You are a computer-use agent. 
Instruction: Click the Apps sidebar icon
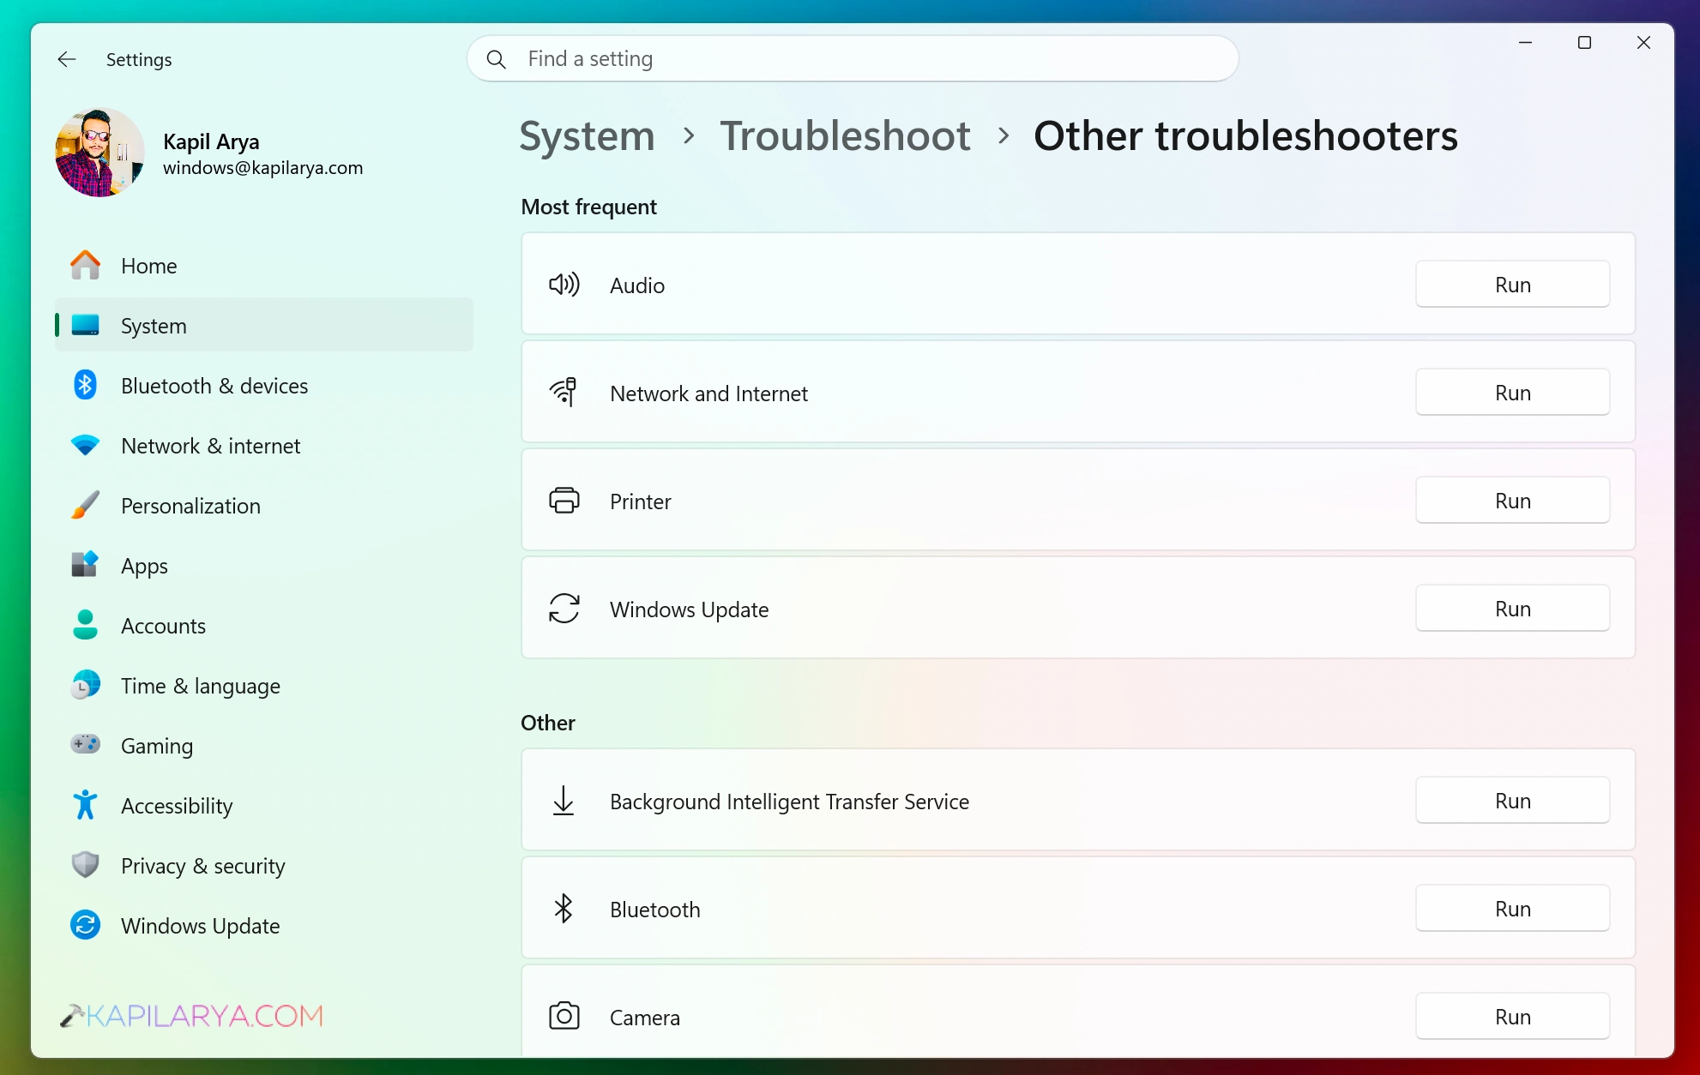point(85,565)
